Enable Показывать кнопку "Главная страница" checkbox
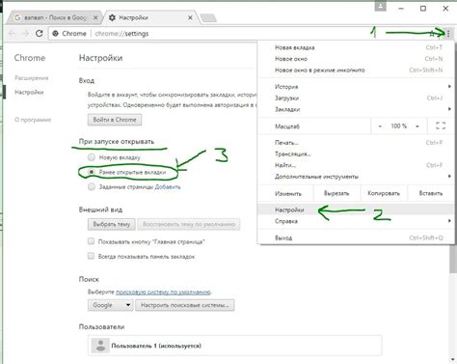Viewport: 457px width, 364px height. 91,241
